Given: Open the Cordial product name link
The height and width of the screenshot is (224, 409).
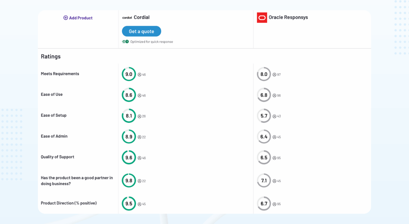Looking at the screenshot, I should [142, 17].
